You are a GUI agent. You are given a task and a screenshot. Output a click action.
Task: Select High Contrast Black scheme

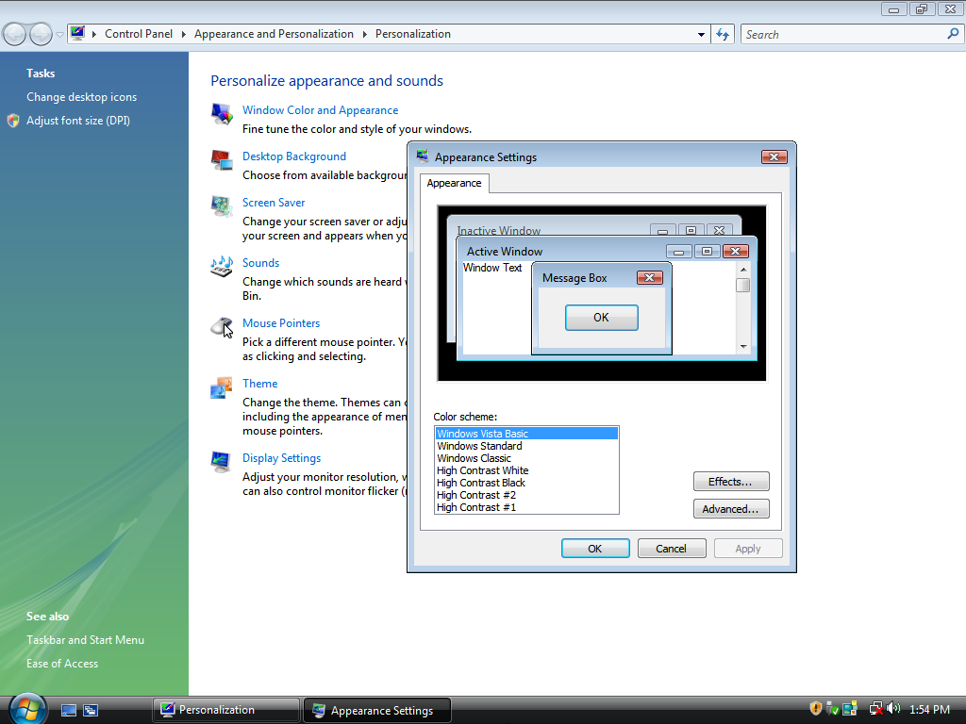(x=526, y=483)
